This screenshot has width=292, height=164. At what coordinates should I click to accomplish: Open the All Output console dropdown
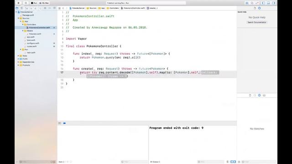pos(155,162)
